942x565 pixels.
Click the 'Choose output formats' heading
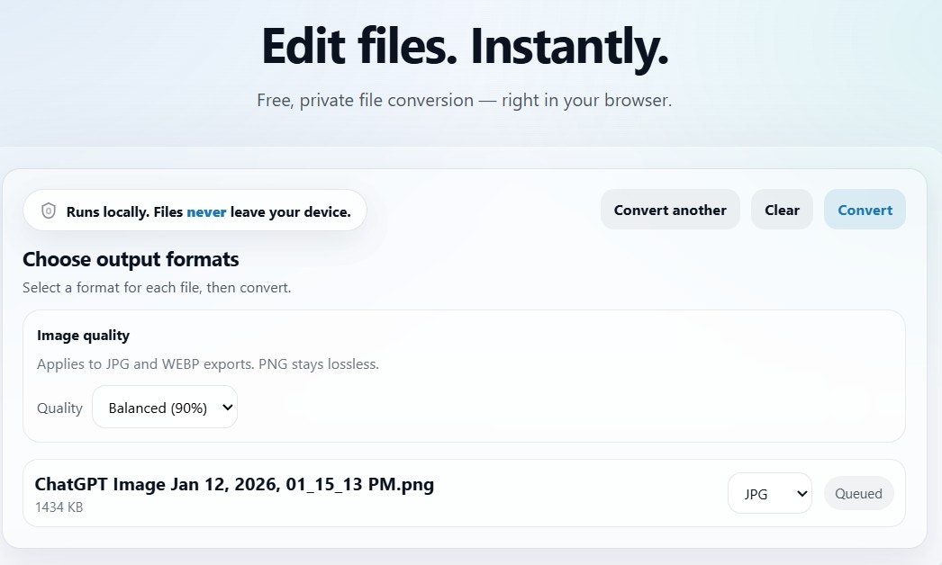click(x=131, y=259)
